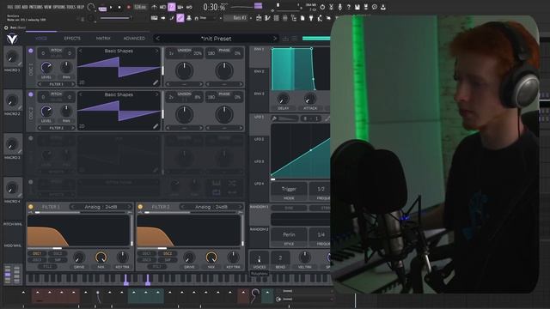Switch to Vital VOICE tab
This screenshot has height=309, width=550.
(x=41, y=39)
